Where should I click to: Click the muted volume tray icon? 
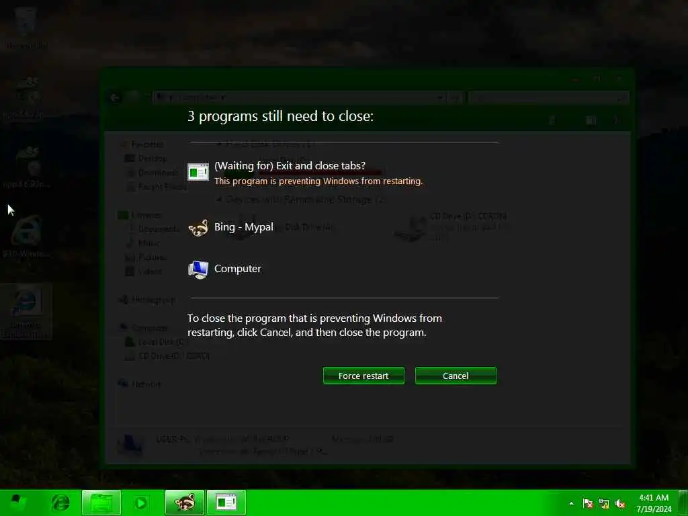point(620,504)
